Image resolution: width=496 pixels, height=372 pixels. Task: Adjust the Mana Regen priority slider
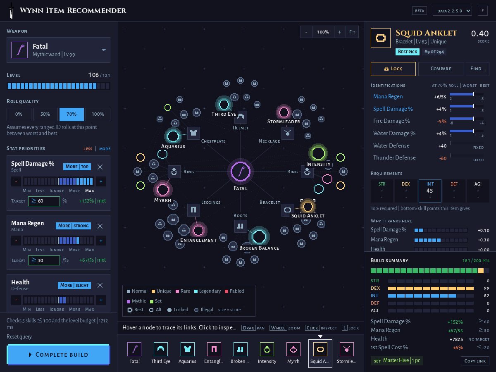point(58,241)
